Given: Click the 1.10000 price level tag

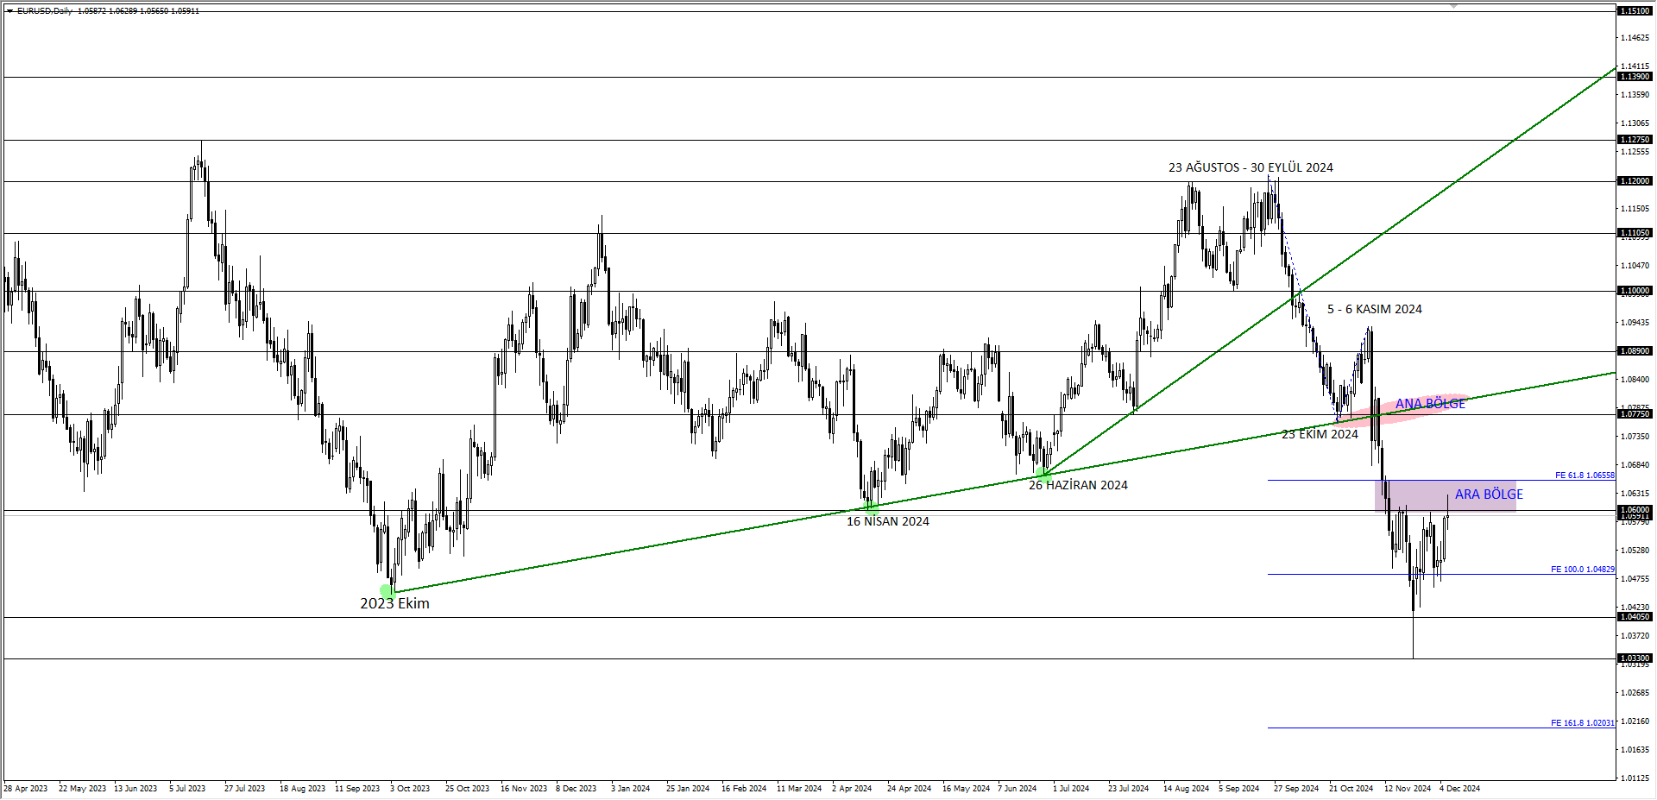Looking at the screenshot, I should 1635,291.
